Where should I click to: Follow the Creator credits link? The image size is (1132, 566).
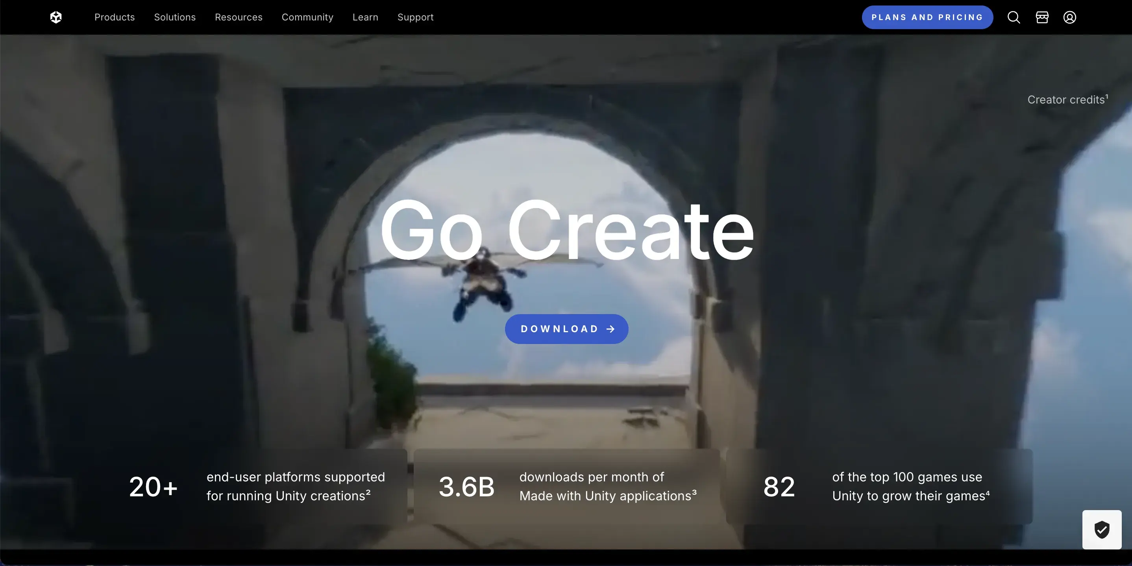coord(1067,100)
